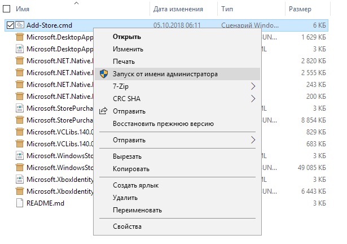Select Создать ярлык menu entry
Screen dimensions: 347x244
(177, 185)
